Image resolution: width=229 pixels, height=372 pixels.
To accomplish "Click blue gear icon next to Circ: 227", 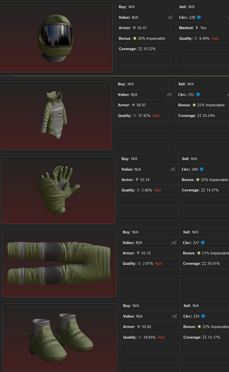I will click(203, 242).
